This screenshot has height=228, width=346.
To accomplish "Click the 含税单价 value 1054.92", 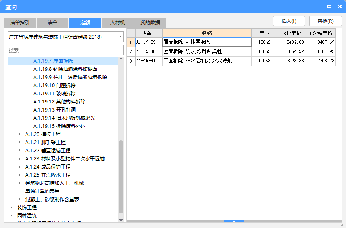I will point(291,52).
